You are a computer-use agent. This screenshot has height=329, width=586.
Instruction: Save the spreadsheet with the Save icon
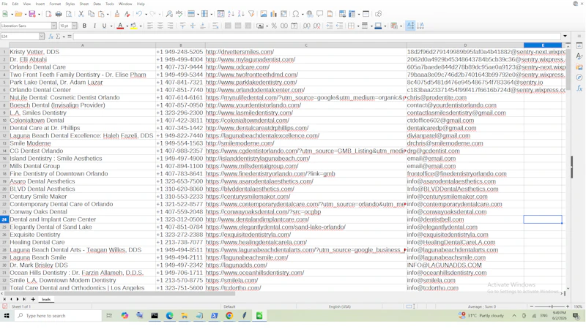coord(32,14)
